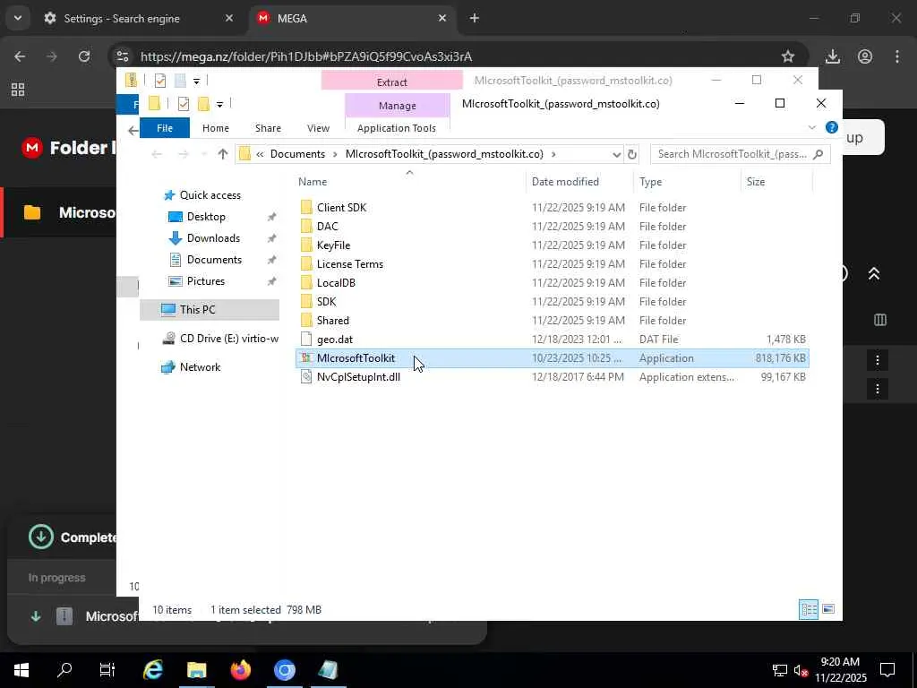
Task: Bookmark this MEGA page star icon
Action: [x=788, y=56]
